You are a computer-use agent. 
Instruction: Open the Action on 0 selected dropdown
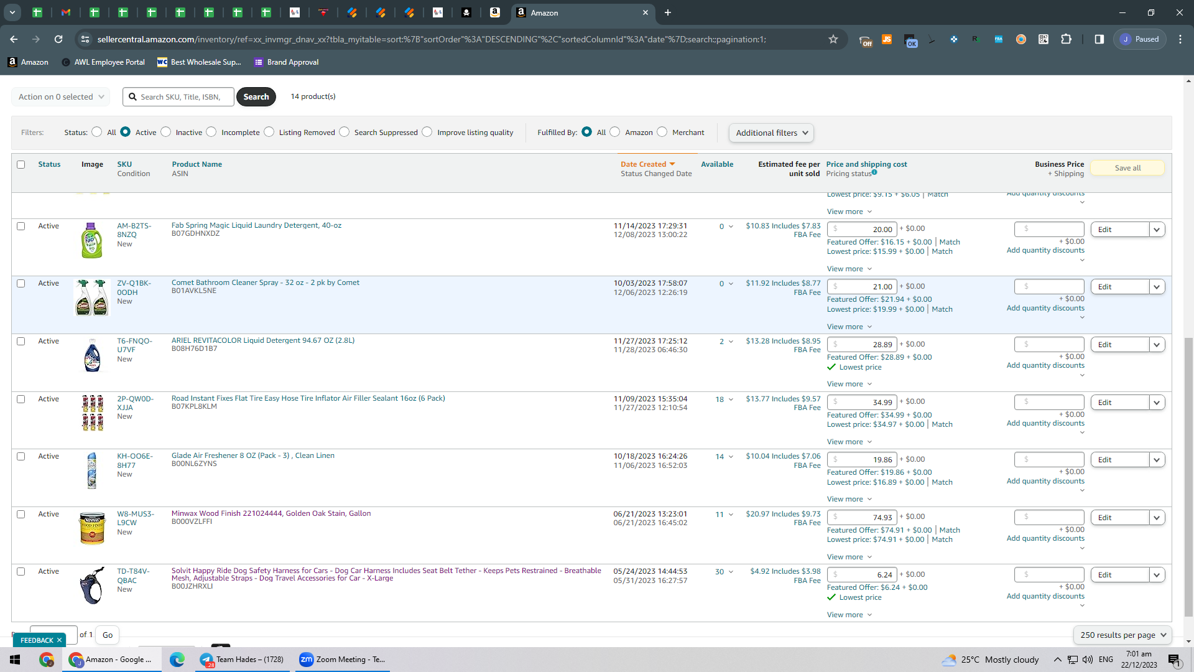61,97
